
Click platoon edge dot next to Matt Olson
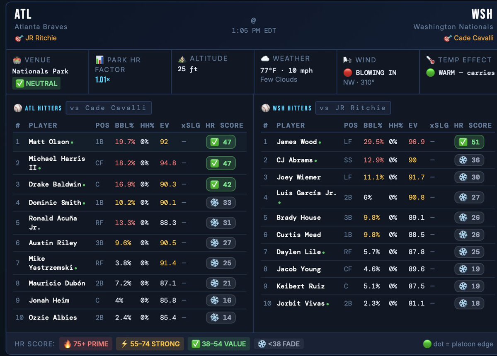[x=72, y=143]
